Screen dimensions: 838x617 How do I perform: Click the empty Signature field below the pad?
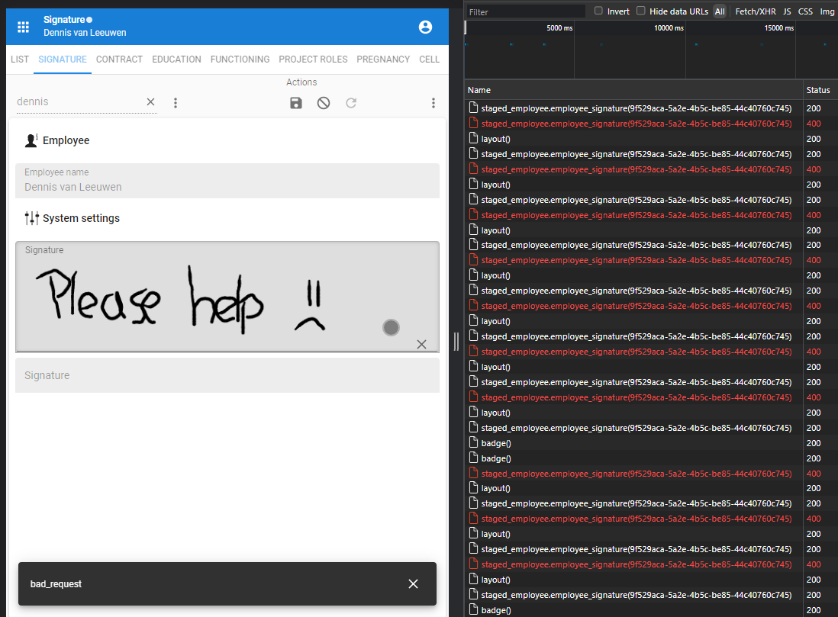(227, 375)
